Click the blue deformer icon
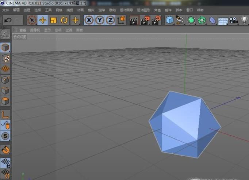Screen dimensions: 249x180 212,20
